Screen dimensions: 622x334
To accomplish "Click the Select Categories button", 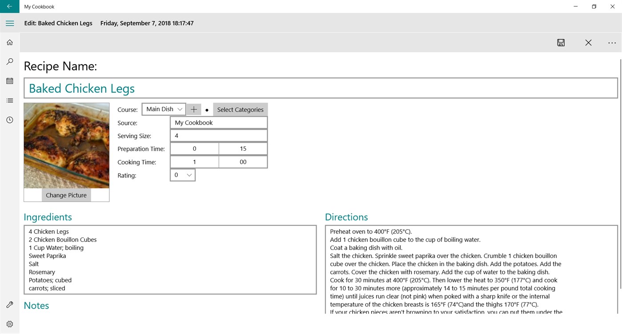I will [x=240, y=109].
